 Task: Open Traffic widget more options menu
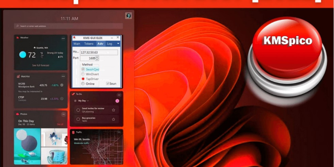pyautogui.click(x=119, y=133)
